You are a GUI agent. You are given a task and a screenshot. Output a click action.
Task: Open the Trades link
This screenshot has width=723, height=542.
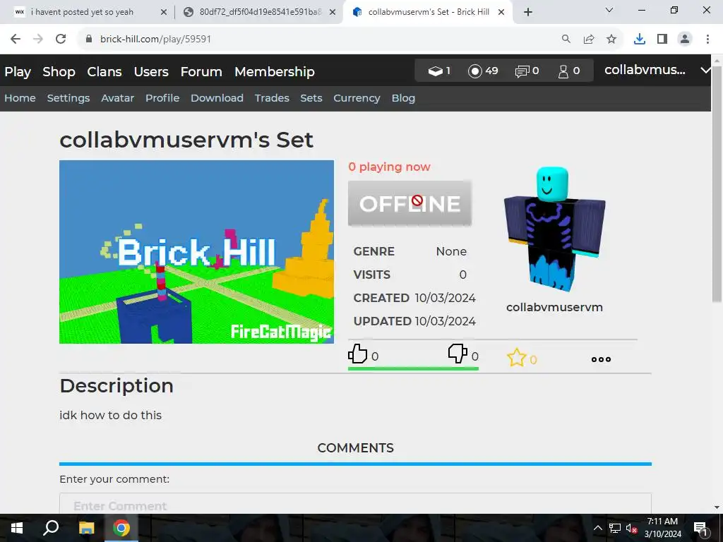[x=272, y=98]
